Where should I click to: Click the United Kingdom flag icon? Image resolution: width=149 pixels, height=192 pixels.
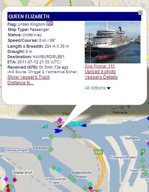pos(50,23)
